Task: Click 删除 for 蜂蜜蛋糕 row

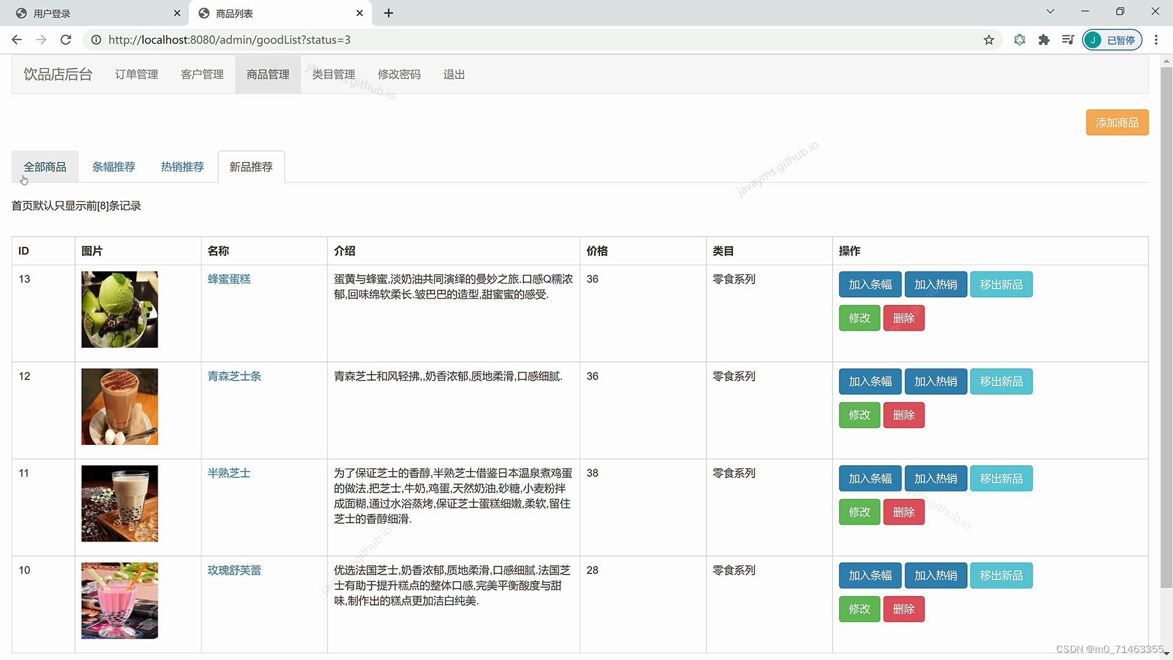Action: tap(904, 318)
